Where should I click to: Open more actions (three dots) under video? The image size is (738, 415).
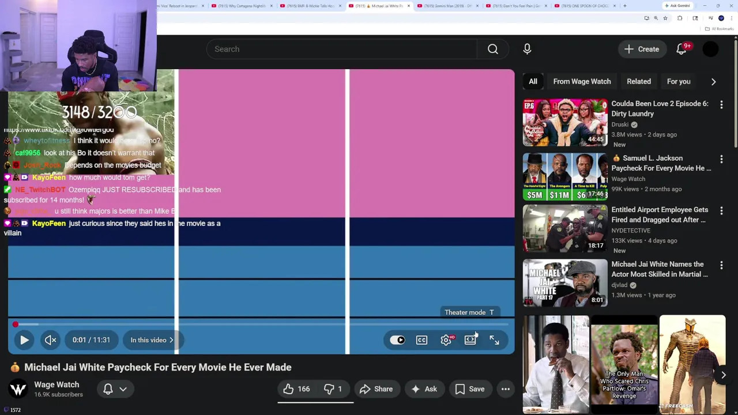coord(505,389)
